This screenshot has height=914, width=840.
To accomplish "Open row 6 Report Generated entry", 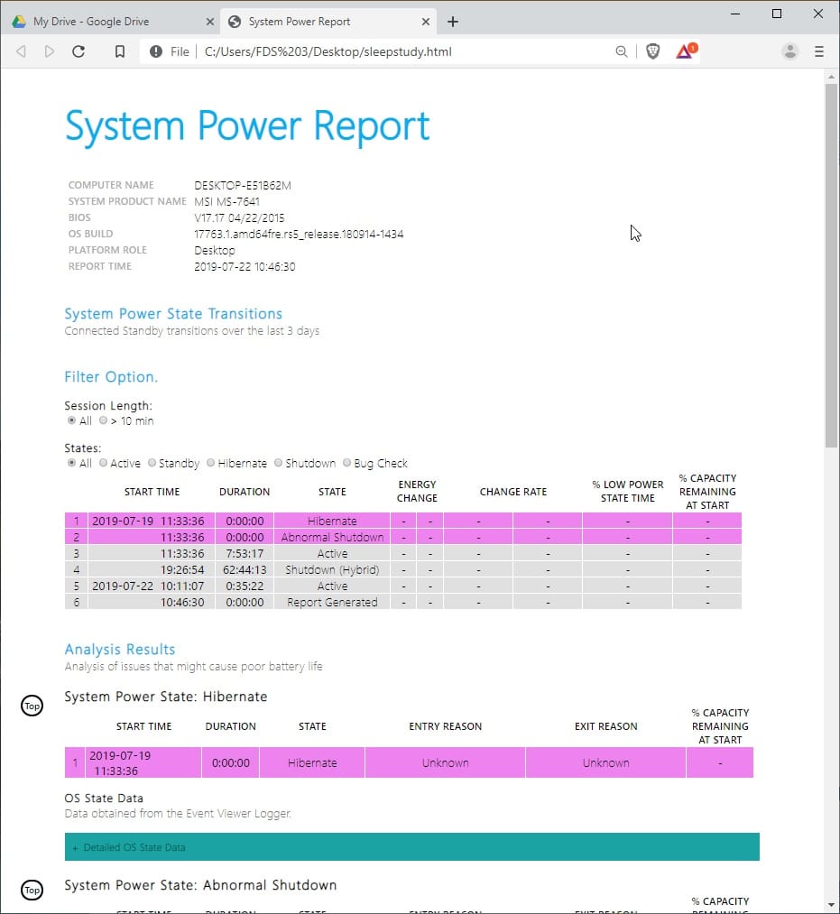I will click(402, 602).
